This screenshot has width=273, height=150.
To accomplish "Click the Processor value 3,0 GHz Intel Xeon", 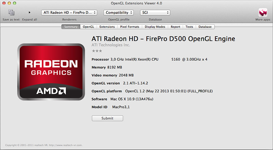I will (x=159, y=59).
